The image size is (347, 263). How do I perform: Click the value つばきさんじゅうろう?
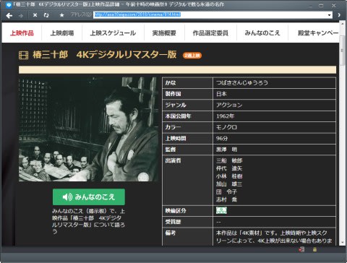tap(242, 82)
